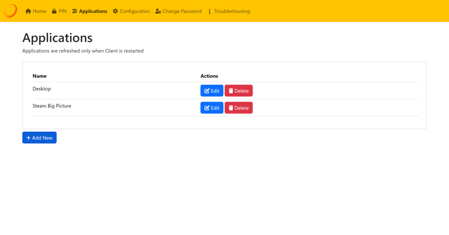Image resolution: width=449 pixels, height=235 pixels.
Task: Click the info icon next to Troubleshooting
Action: point(210,11)
